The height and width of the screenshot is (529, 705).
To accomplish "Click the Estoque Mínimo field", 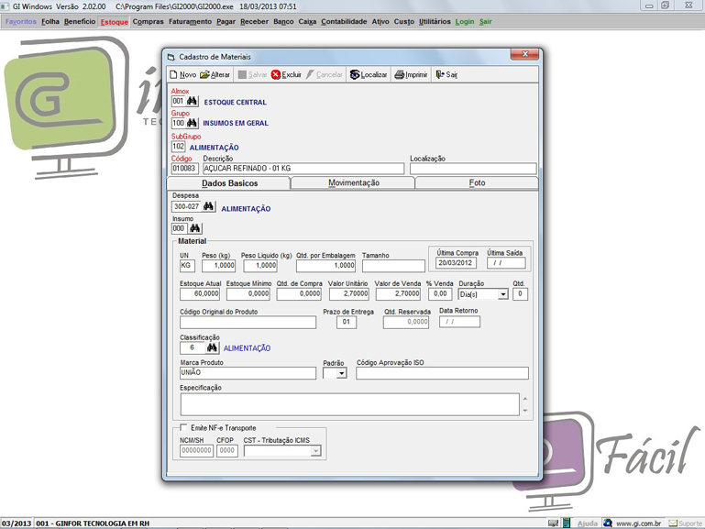I will [248, 294].
